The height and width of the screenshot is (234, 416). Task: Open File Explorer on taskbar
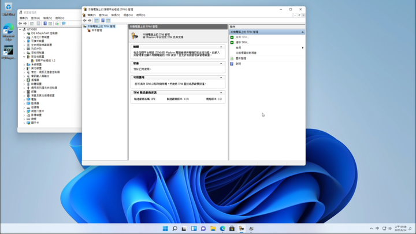coord(213,228)
